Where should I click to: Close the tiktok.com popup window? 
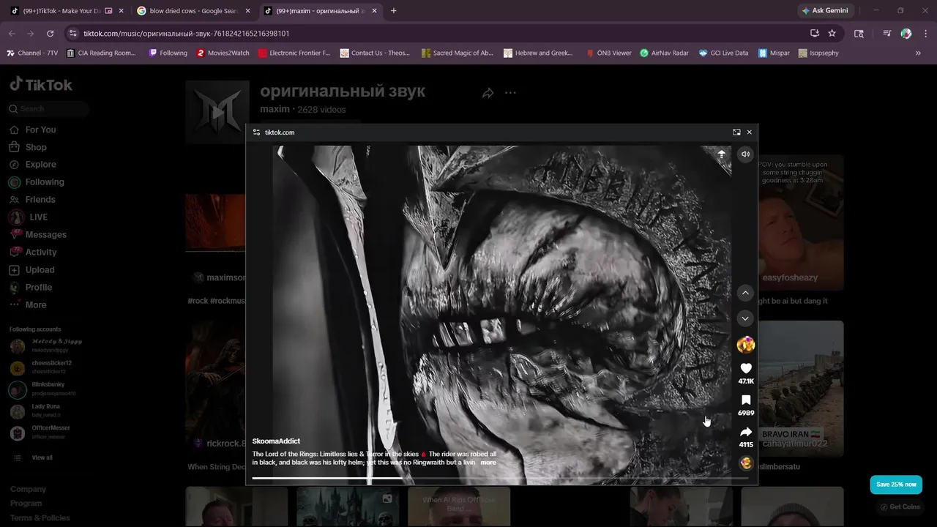[749, 132]
